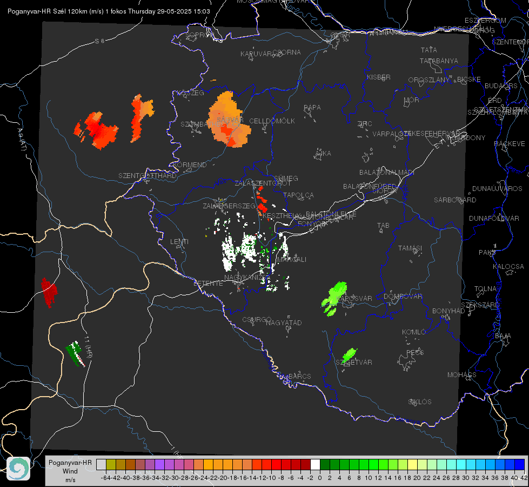Click the SZENTGOTTHARD town label
Screen dimensions: 529x487
[148, 176]
